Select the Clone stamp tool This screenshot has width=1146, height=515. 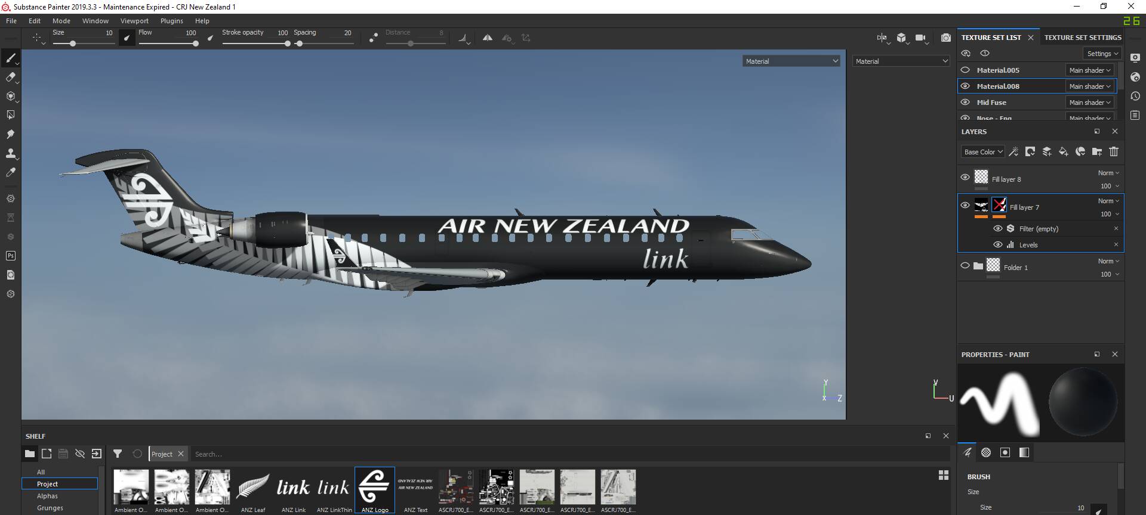pyautogui.click(x=10, y=153)
